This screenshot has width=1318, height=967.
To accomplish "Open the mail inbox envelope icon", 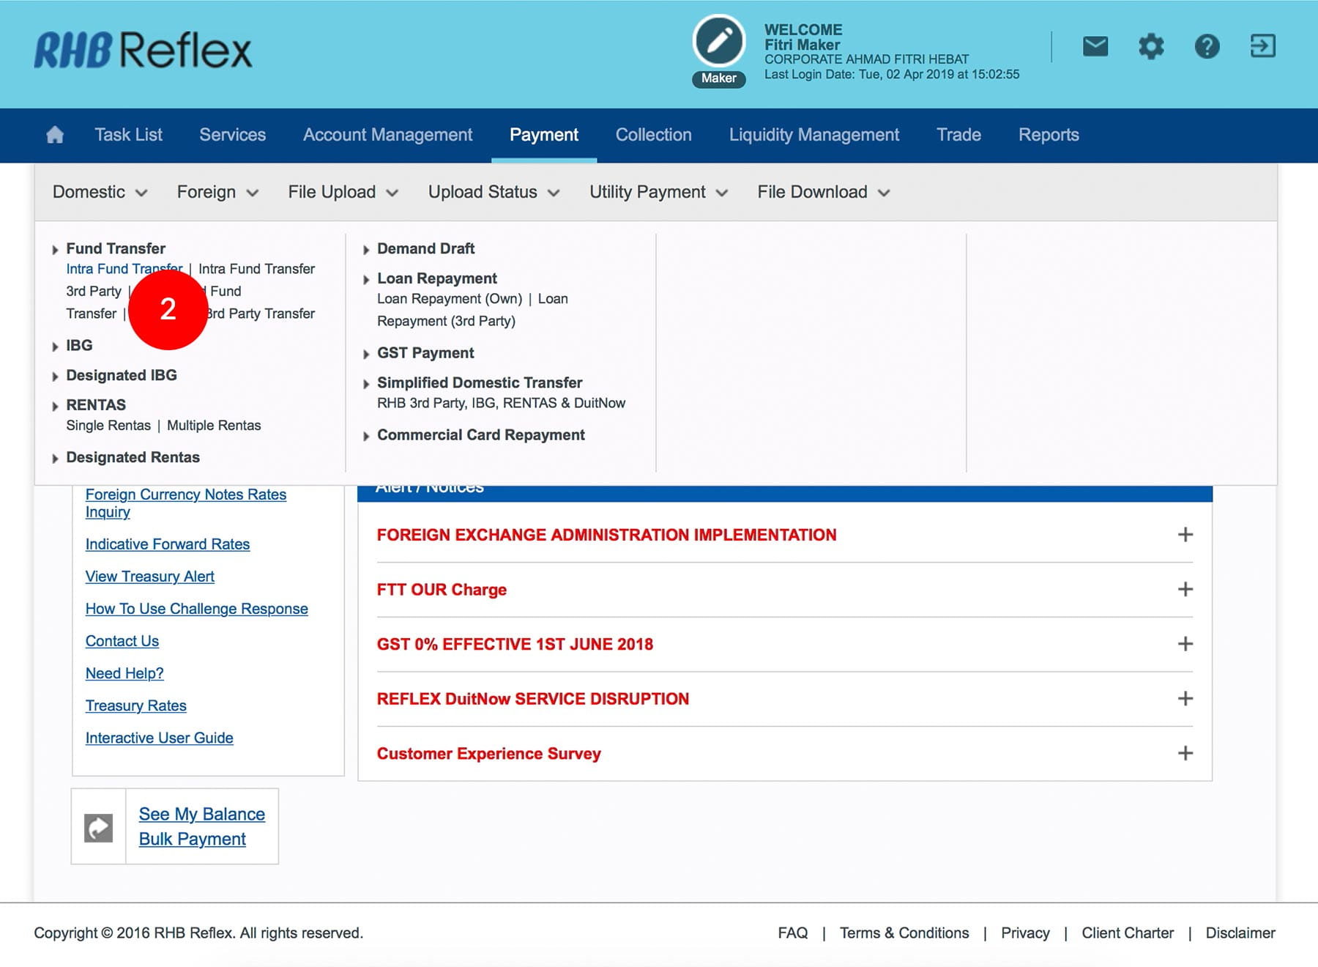I will click(x=1095, y=47).
